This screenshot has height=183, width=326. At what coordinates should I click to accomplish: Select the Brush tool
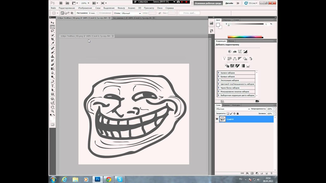(52, 52)
